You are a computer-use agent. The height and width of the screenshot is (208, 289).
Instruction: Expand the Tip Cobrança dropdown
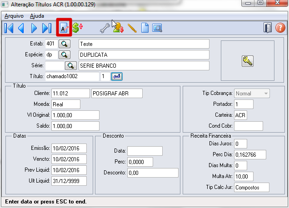point(266,94)
